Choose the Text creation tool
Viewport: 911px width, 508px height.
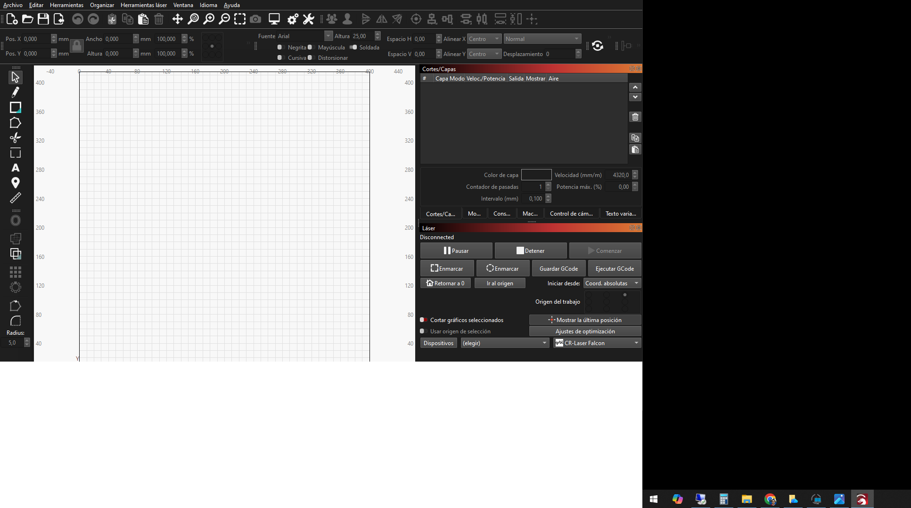point(15,168)
